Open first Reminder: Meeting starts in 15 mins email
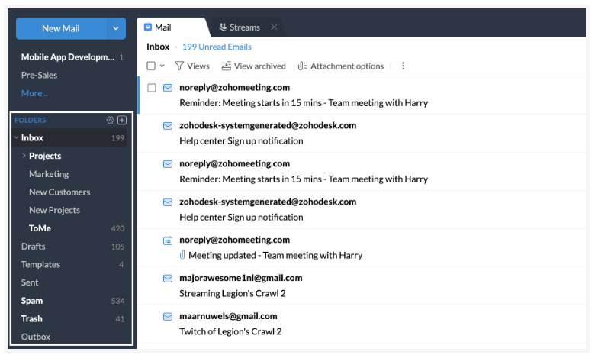 pyautogui.click(x=304, y=103)
